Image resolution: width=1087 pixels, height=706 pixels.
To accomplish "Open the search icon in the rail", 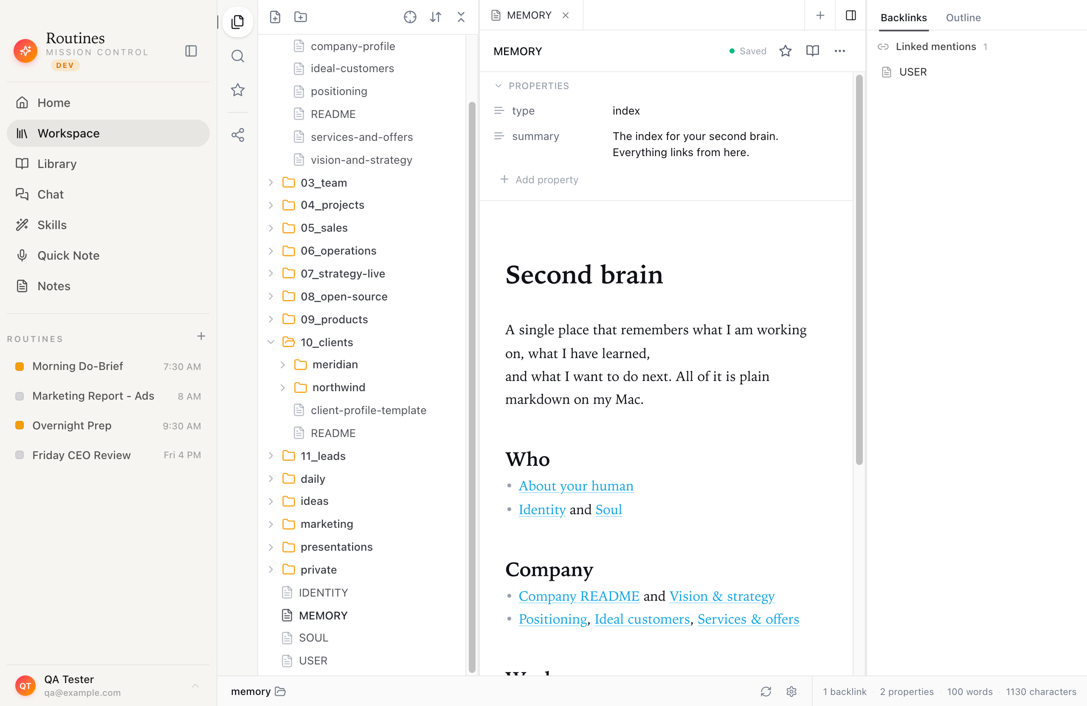I will tap(237, 56).
